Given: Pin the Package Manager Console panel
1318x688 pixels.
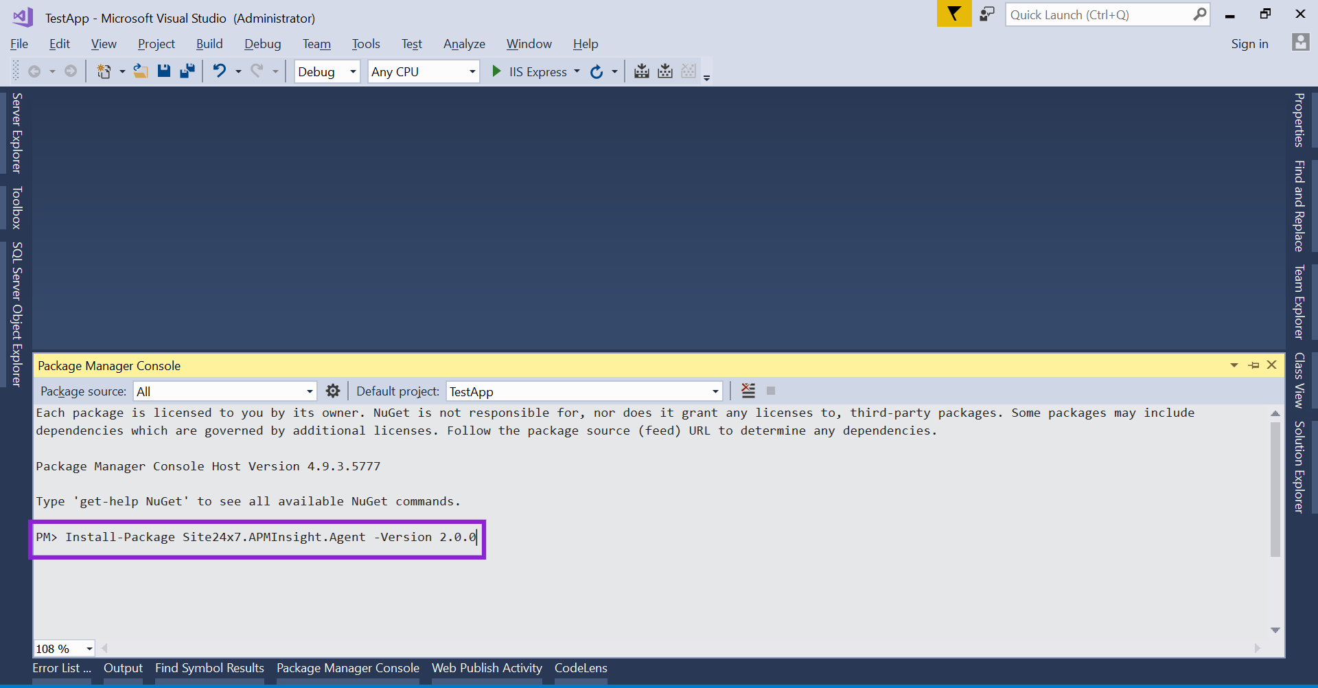Looking at the screenshot, I should tap(1253, 365).
